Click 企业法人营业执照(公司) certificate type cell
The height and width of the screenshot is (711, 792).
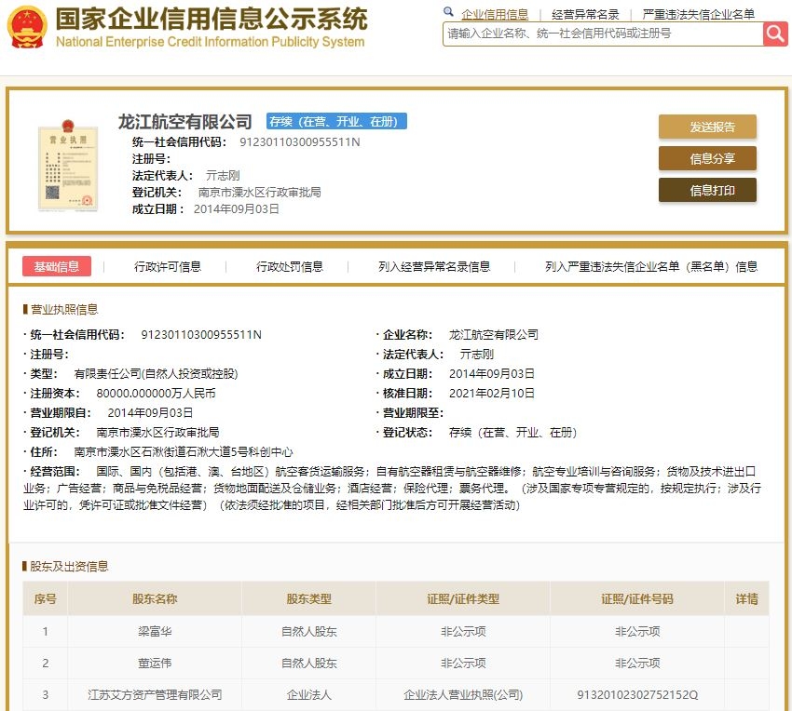coord(463,695)
